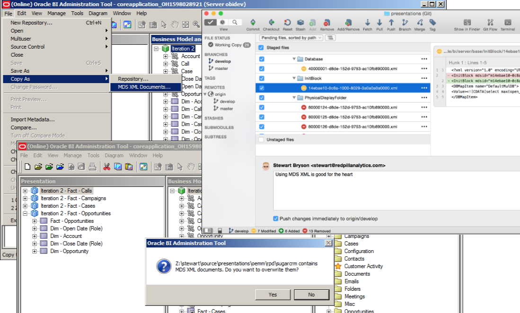520x313 pixels.
Task: Click the Fetch icon in toolbar
Action: [x=367, y=23]
